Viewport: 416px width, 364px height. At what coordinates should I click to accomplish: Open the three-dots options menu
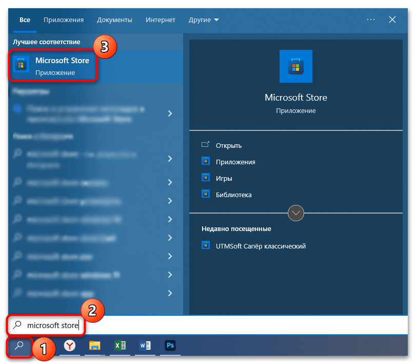(371, 20)
